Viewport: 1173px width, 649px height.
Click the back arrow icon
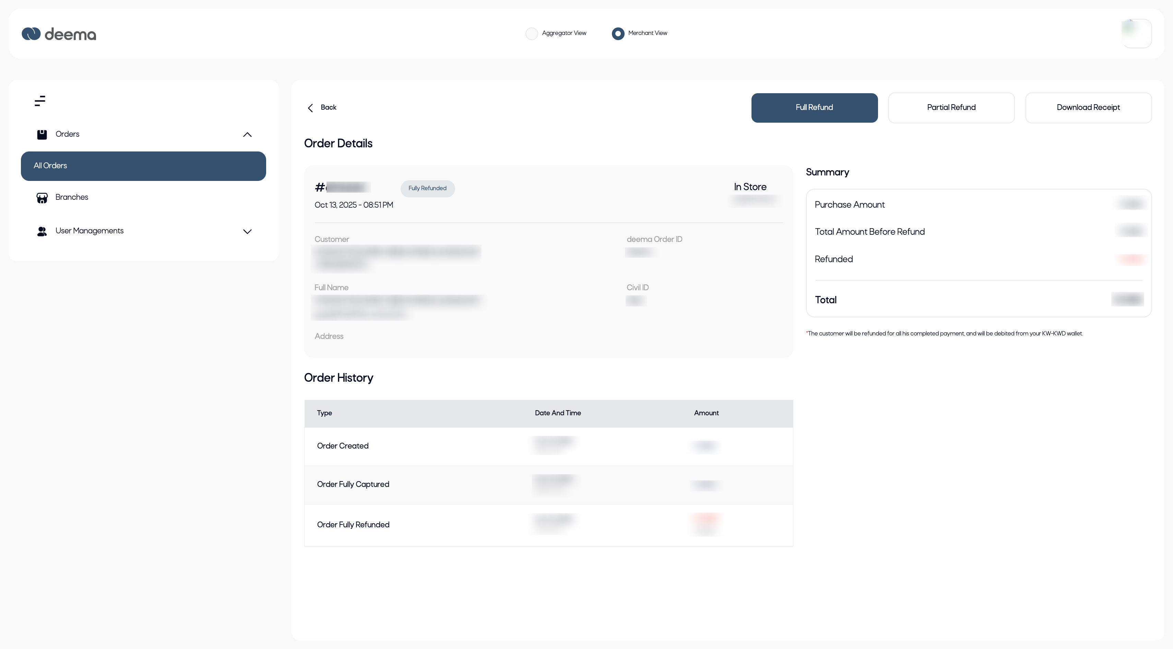[x=310, y=108]
